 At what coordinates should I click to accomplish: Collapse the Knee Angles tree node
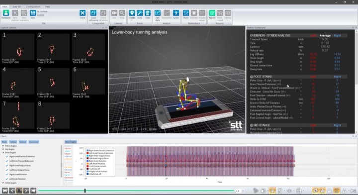click(3, 153)
